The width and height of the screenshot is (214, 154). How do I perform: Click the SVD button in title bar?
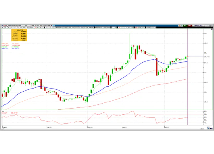(x=41, y=26)
